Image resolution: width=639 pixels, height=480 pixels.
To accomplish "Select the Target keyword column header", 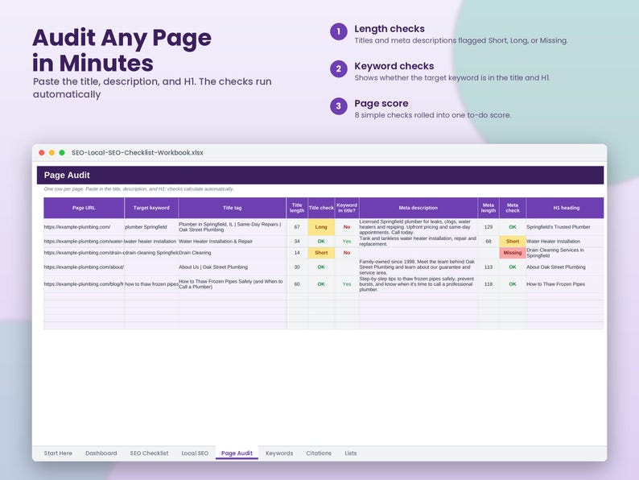I will click(151, 208).
